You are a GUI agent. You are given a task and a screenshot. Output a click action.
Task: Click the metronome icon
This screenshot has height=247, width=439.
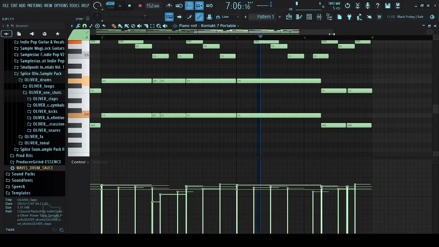click(169, 5)
